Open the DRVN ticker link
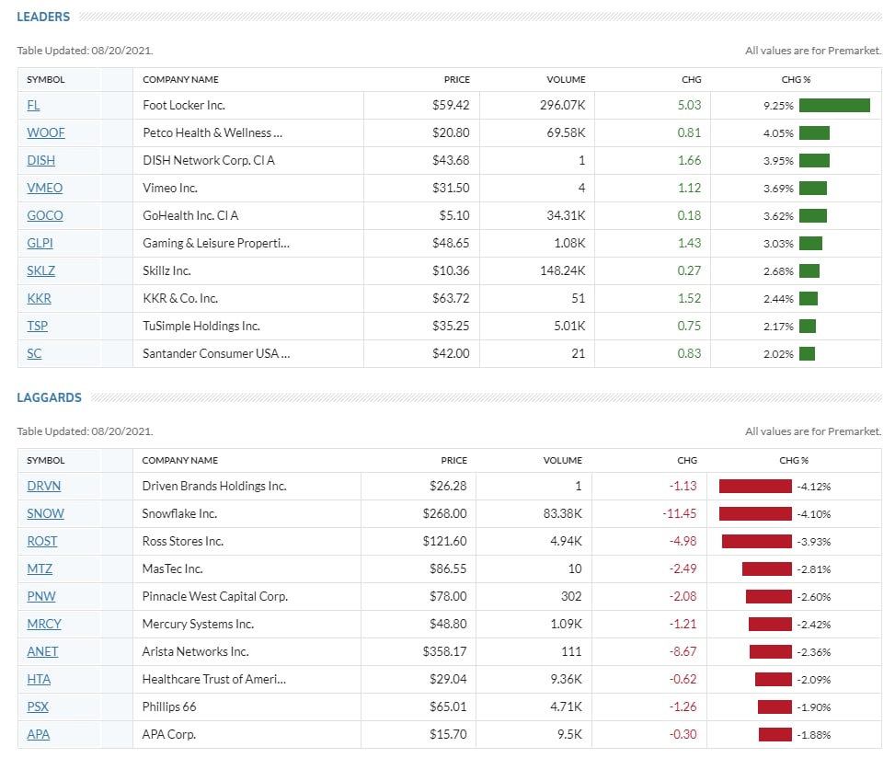Image resolution: width=895 pixels, height=758 pixels. tap(44, 487)
